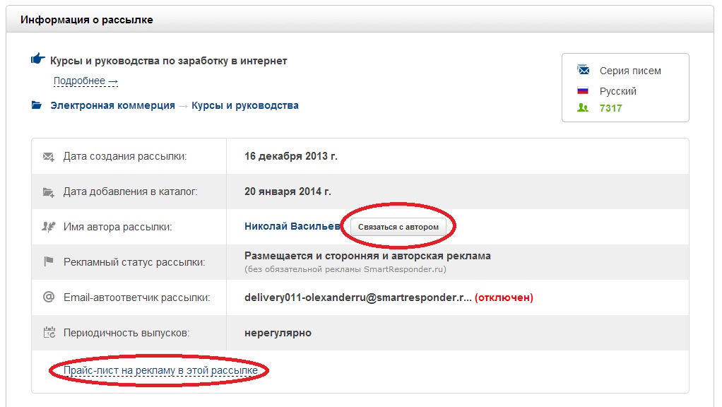The height and width of the screenshot is (407, 722).
Task: Click the pointing hand icon beside the mailing title
Action: click(37, 59)
